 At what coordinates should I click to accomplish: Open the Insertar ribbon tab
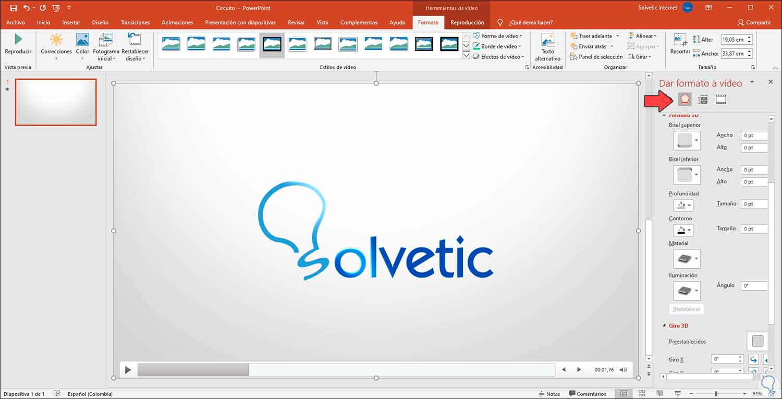(x=71, y=22)
